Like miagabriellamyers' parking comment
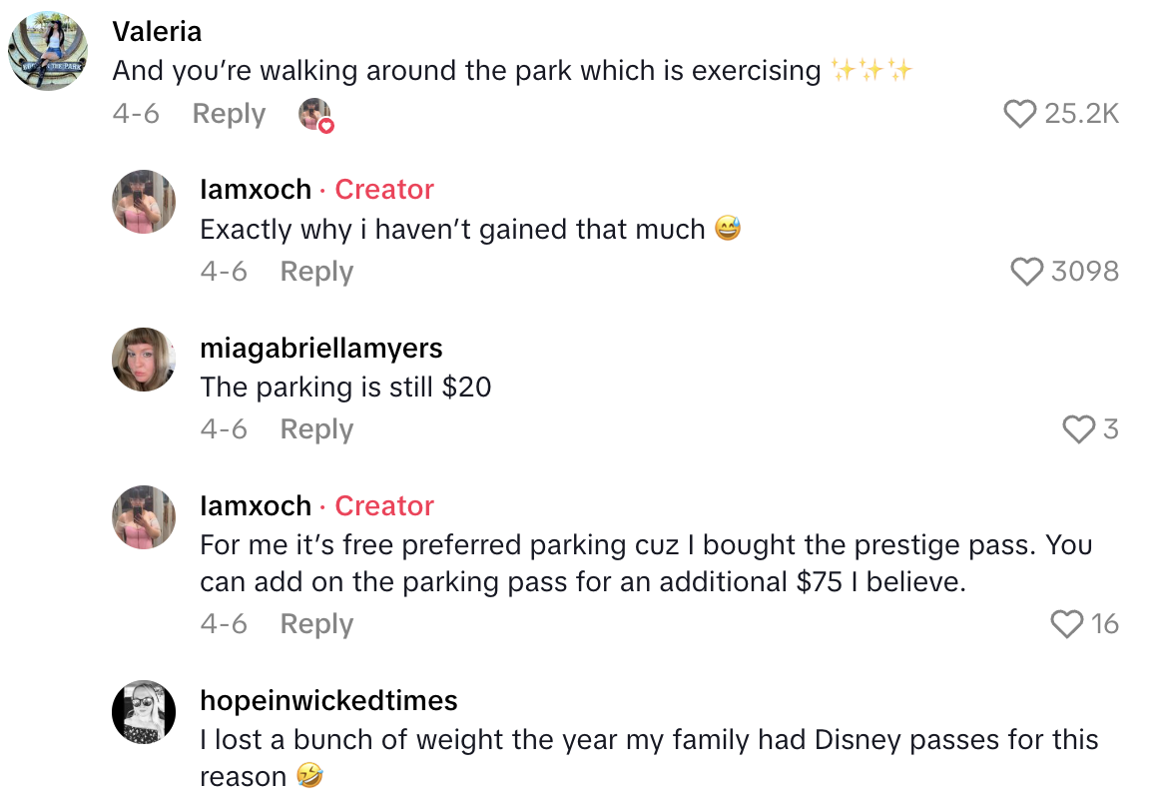This screenshot has width=1156, height=795. click(1079, 429)
